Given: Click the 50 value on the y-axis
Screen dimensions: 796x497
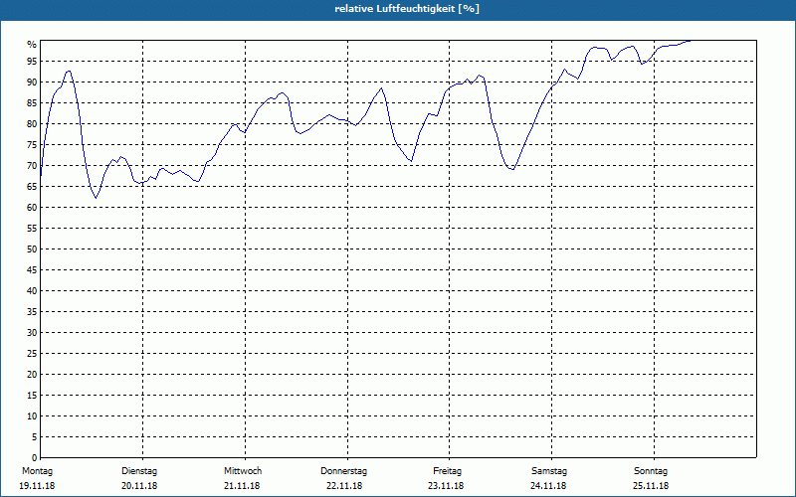Looking at the screenshot, I should point(32,249).
